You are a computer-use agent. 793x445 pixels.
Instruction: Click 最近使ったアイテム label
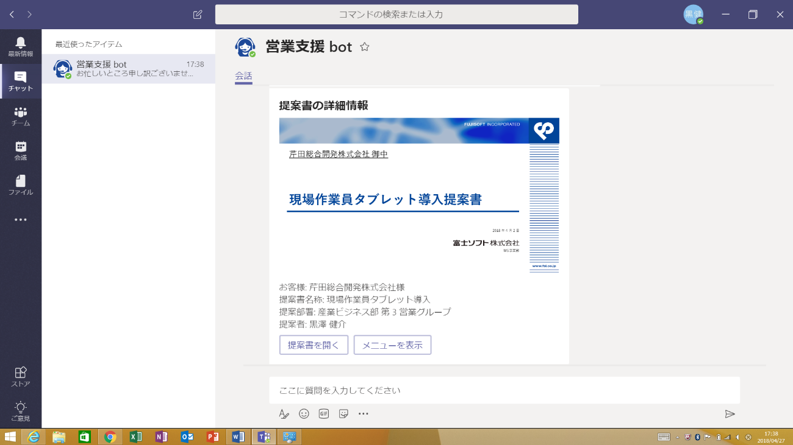(88, 44)
